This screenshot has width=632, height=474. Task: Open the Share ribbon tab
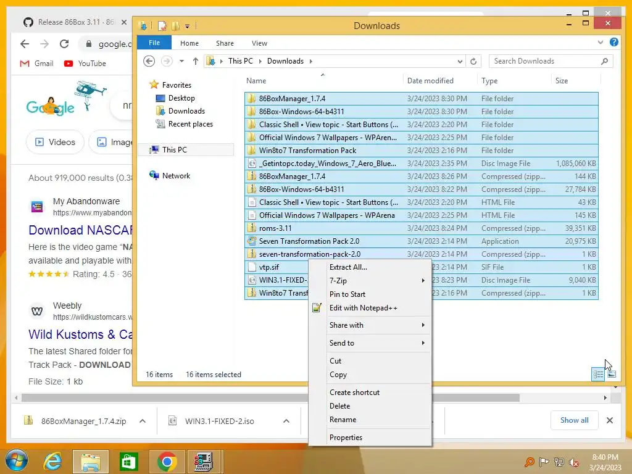coord(225,43)
